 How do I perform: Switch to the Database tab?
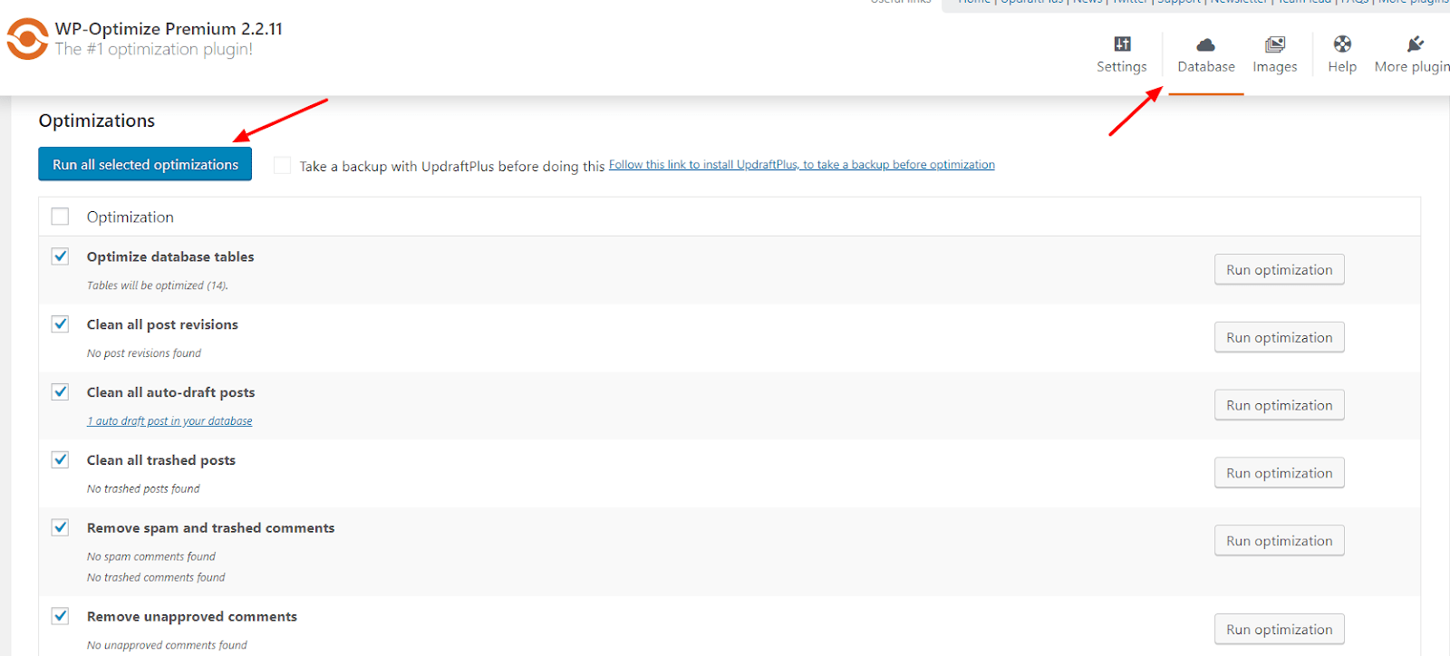[1205, 55]
